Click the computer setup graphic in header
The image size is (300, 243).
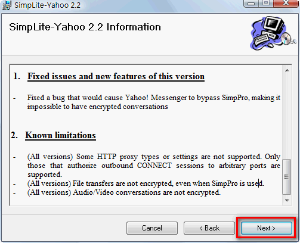pyautogui.click(x=273, y=33)
